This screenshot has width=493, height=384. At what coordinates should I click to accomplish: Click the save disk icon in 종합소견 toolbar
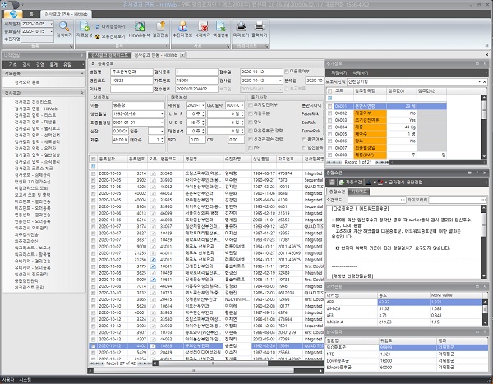(332, 182)
